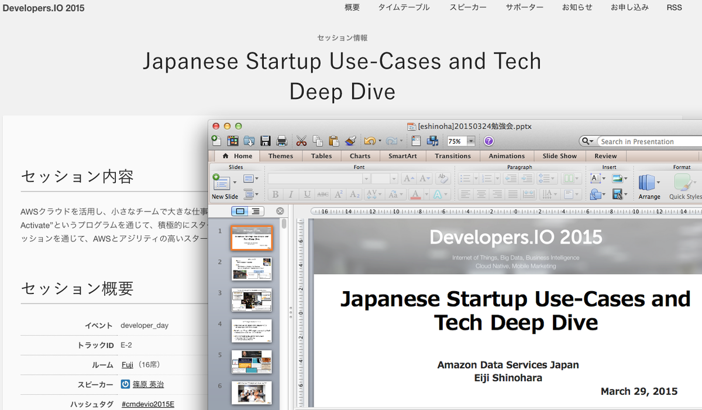Expand the New Slide dropdown arrow
The height and width of the screenshot is (410, 702).
[x=236, y=182]
